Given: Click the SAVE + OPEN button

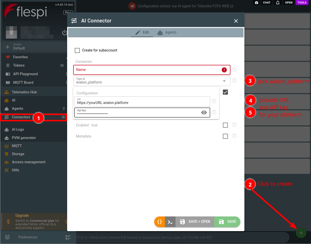Looking at the screenshot, I should (x=195, y=222).
